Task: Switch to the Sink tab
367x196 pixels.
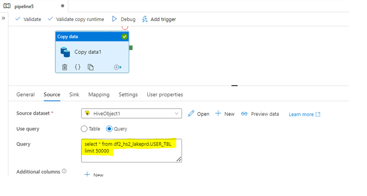Action: [74, 95]
